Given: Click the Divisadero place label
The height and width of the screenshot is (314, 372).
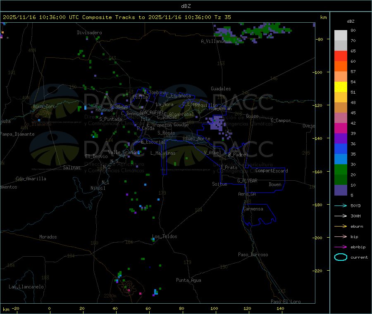Looking at the screenshot, I should [89, 33].
